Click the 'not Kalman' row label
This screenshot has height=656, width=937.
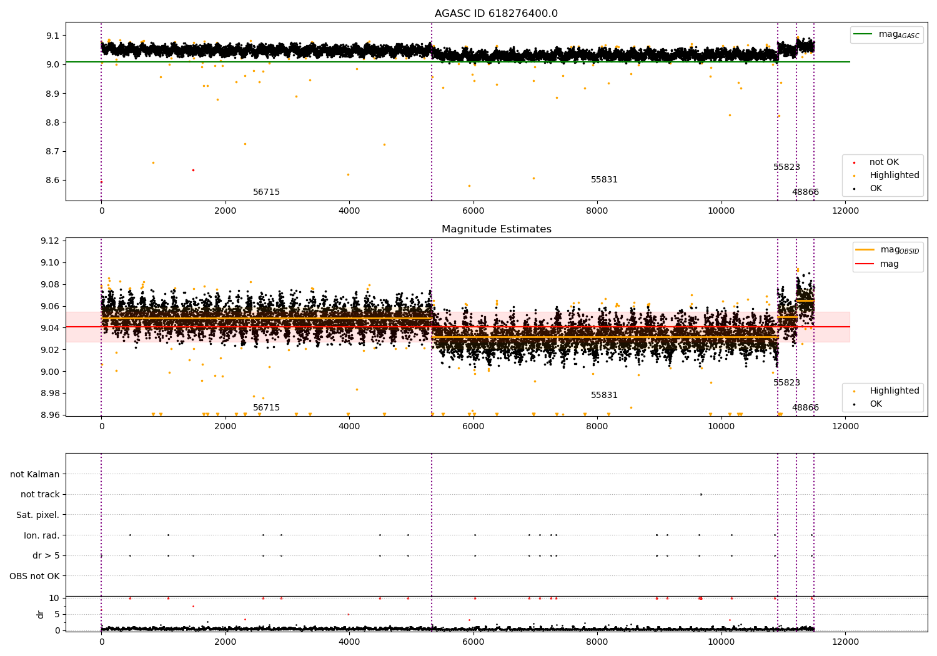[35, 474]
